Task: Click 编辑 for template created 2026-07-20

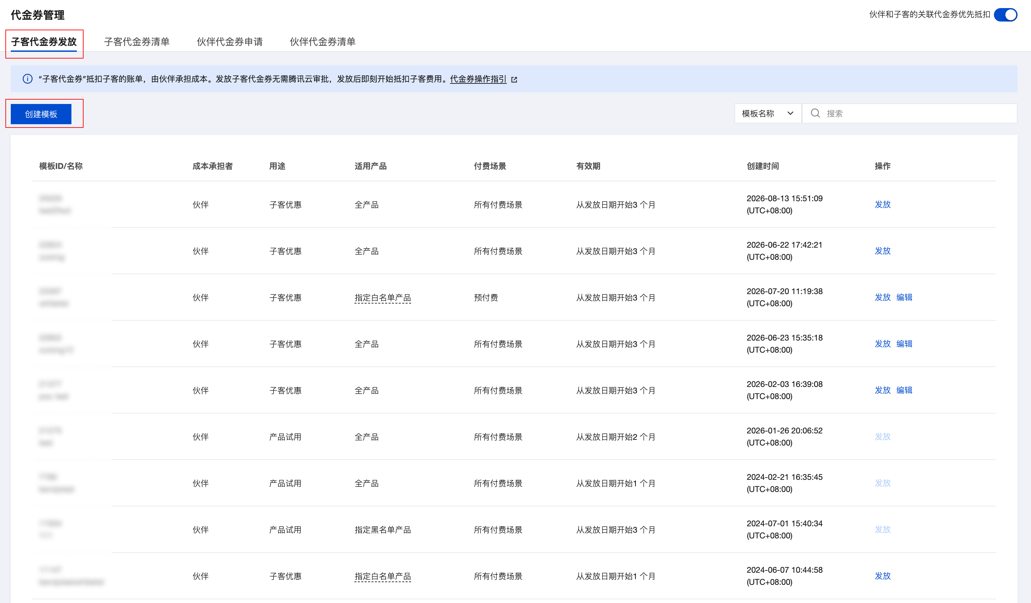Action: click(x=904, y=297)
